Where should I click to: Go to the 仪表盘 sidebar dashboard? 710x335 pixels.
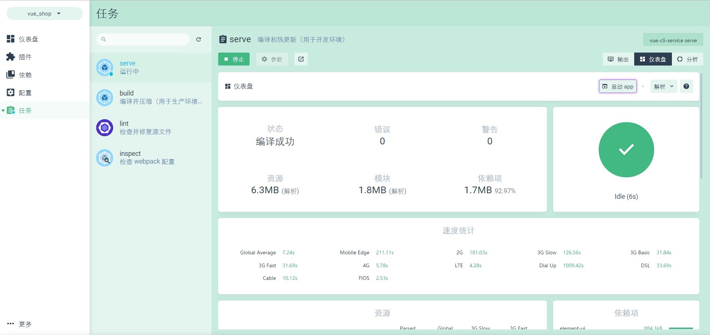pyautogui.click(x=28, y=39)
